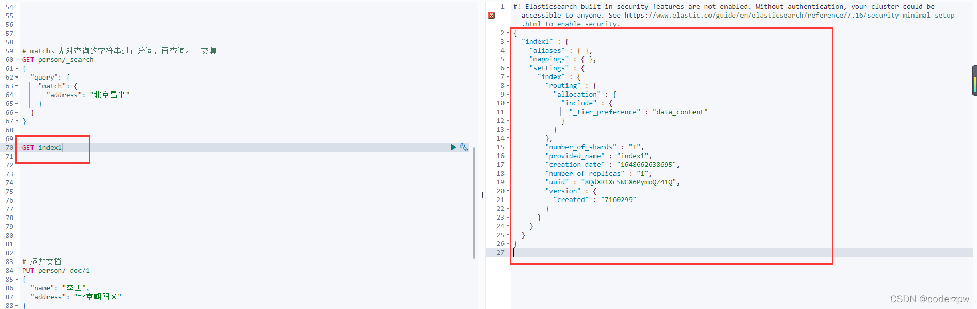This screenshot has height=309, width=977.
Task: Open the wrench actions menu for GET index1
Action: pos(464,147)
